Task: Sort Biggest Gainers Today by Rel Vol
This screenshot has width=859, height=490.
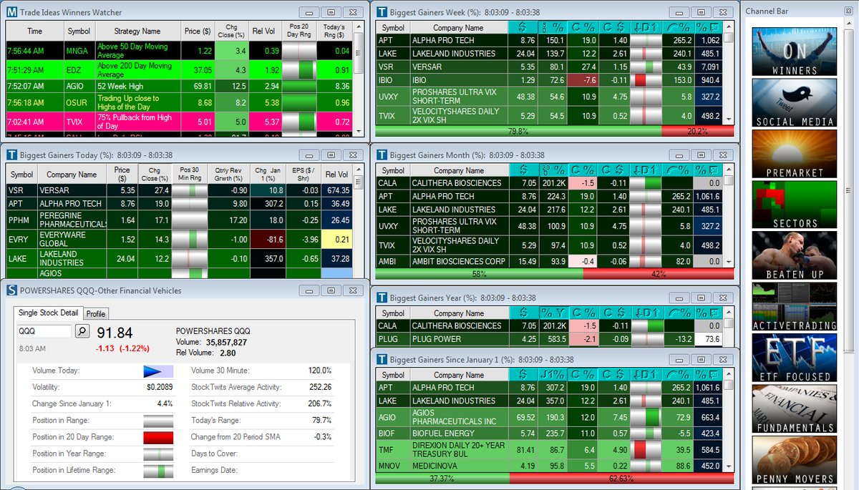Action: [336, 174]
